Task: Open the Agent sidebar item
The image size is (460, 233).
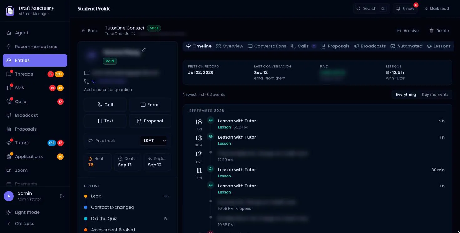Action: tap(35, 33)
